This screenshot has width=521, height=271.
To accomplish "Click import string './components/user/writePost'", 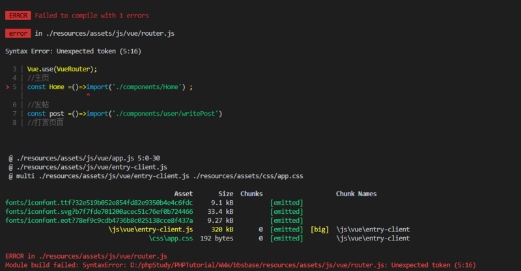I will (x=165, y=114).
